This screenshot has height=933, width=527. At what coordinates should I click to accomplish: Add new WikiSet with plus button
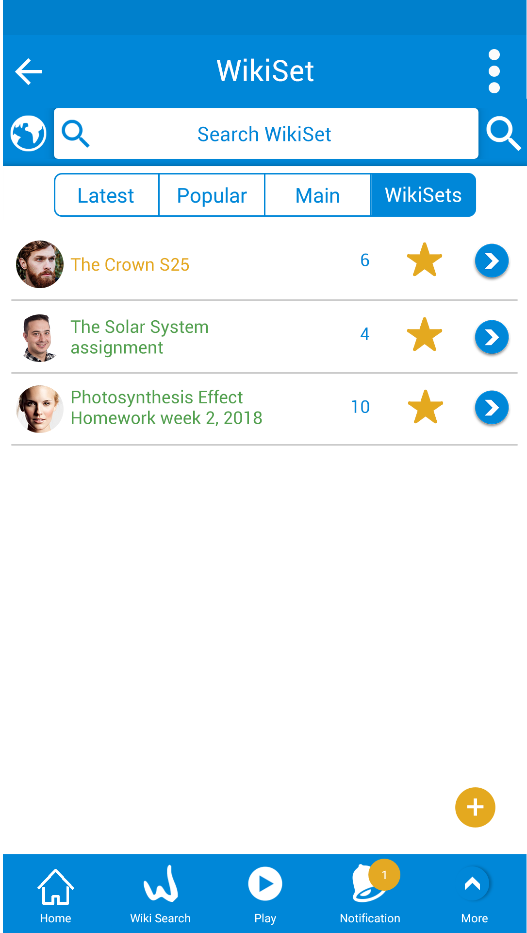pyautogui.click(x=475, y=807)
